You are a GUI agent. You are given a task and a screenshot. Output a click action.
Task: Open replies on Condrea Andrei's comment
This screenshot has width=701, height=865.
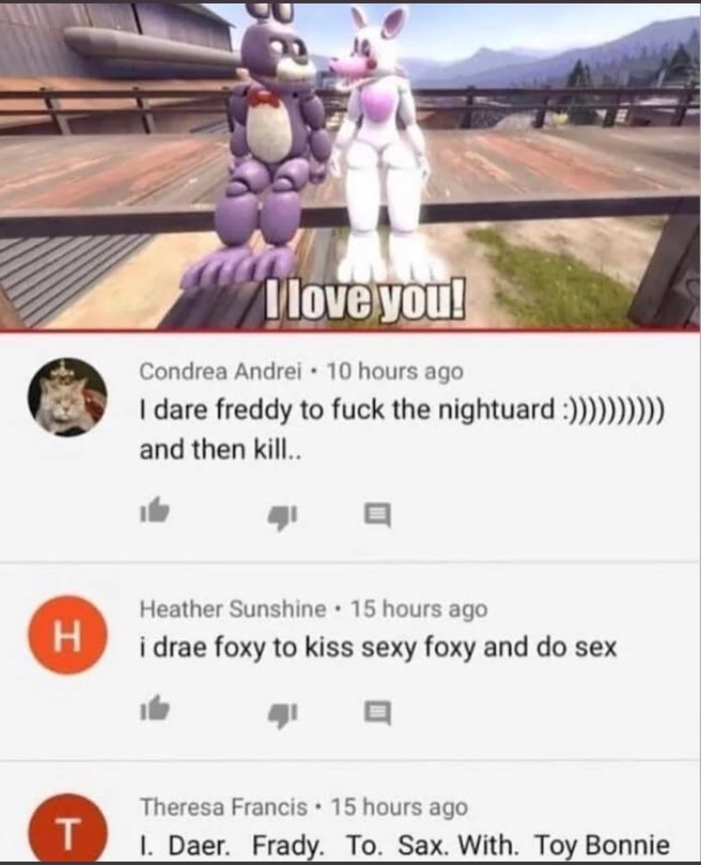coord(378,515)
